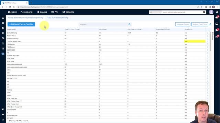Click the 1465 P2P count cell
220x123 pixels.
[x=100, y=64]
